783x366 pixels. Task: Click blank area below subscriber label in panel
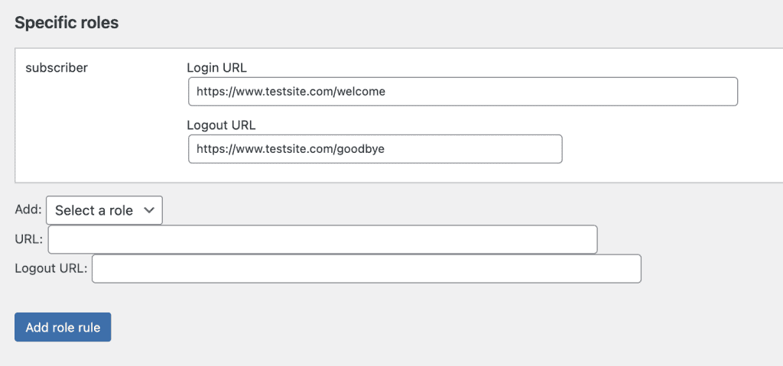pyautogui.click(x=95, y=130)
